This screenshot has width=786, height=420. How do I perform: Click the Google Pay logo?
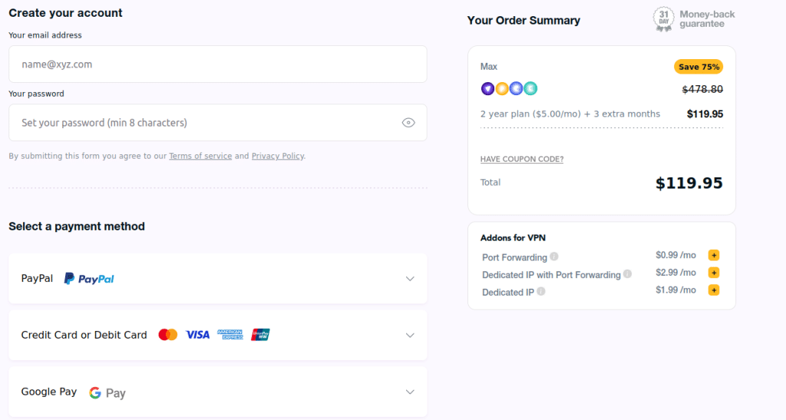pyautogui.click(x=107, y=393)
